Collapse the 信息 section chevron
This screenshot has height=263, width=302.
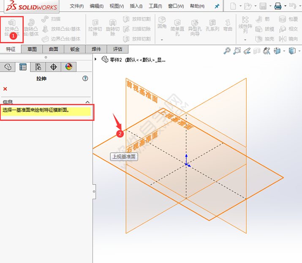pos(87,102)
